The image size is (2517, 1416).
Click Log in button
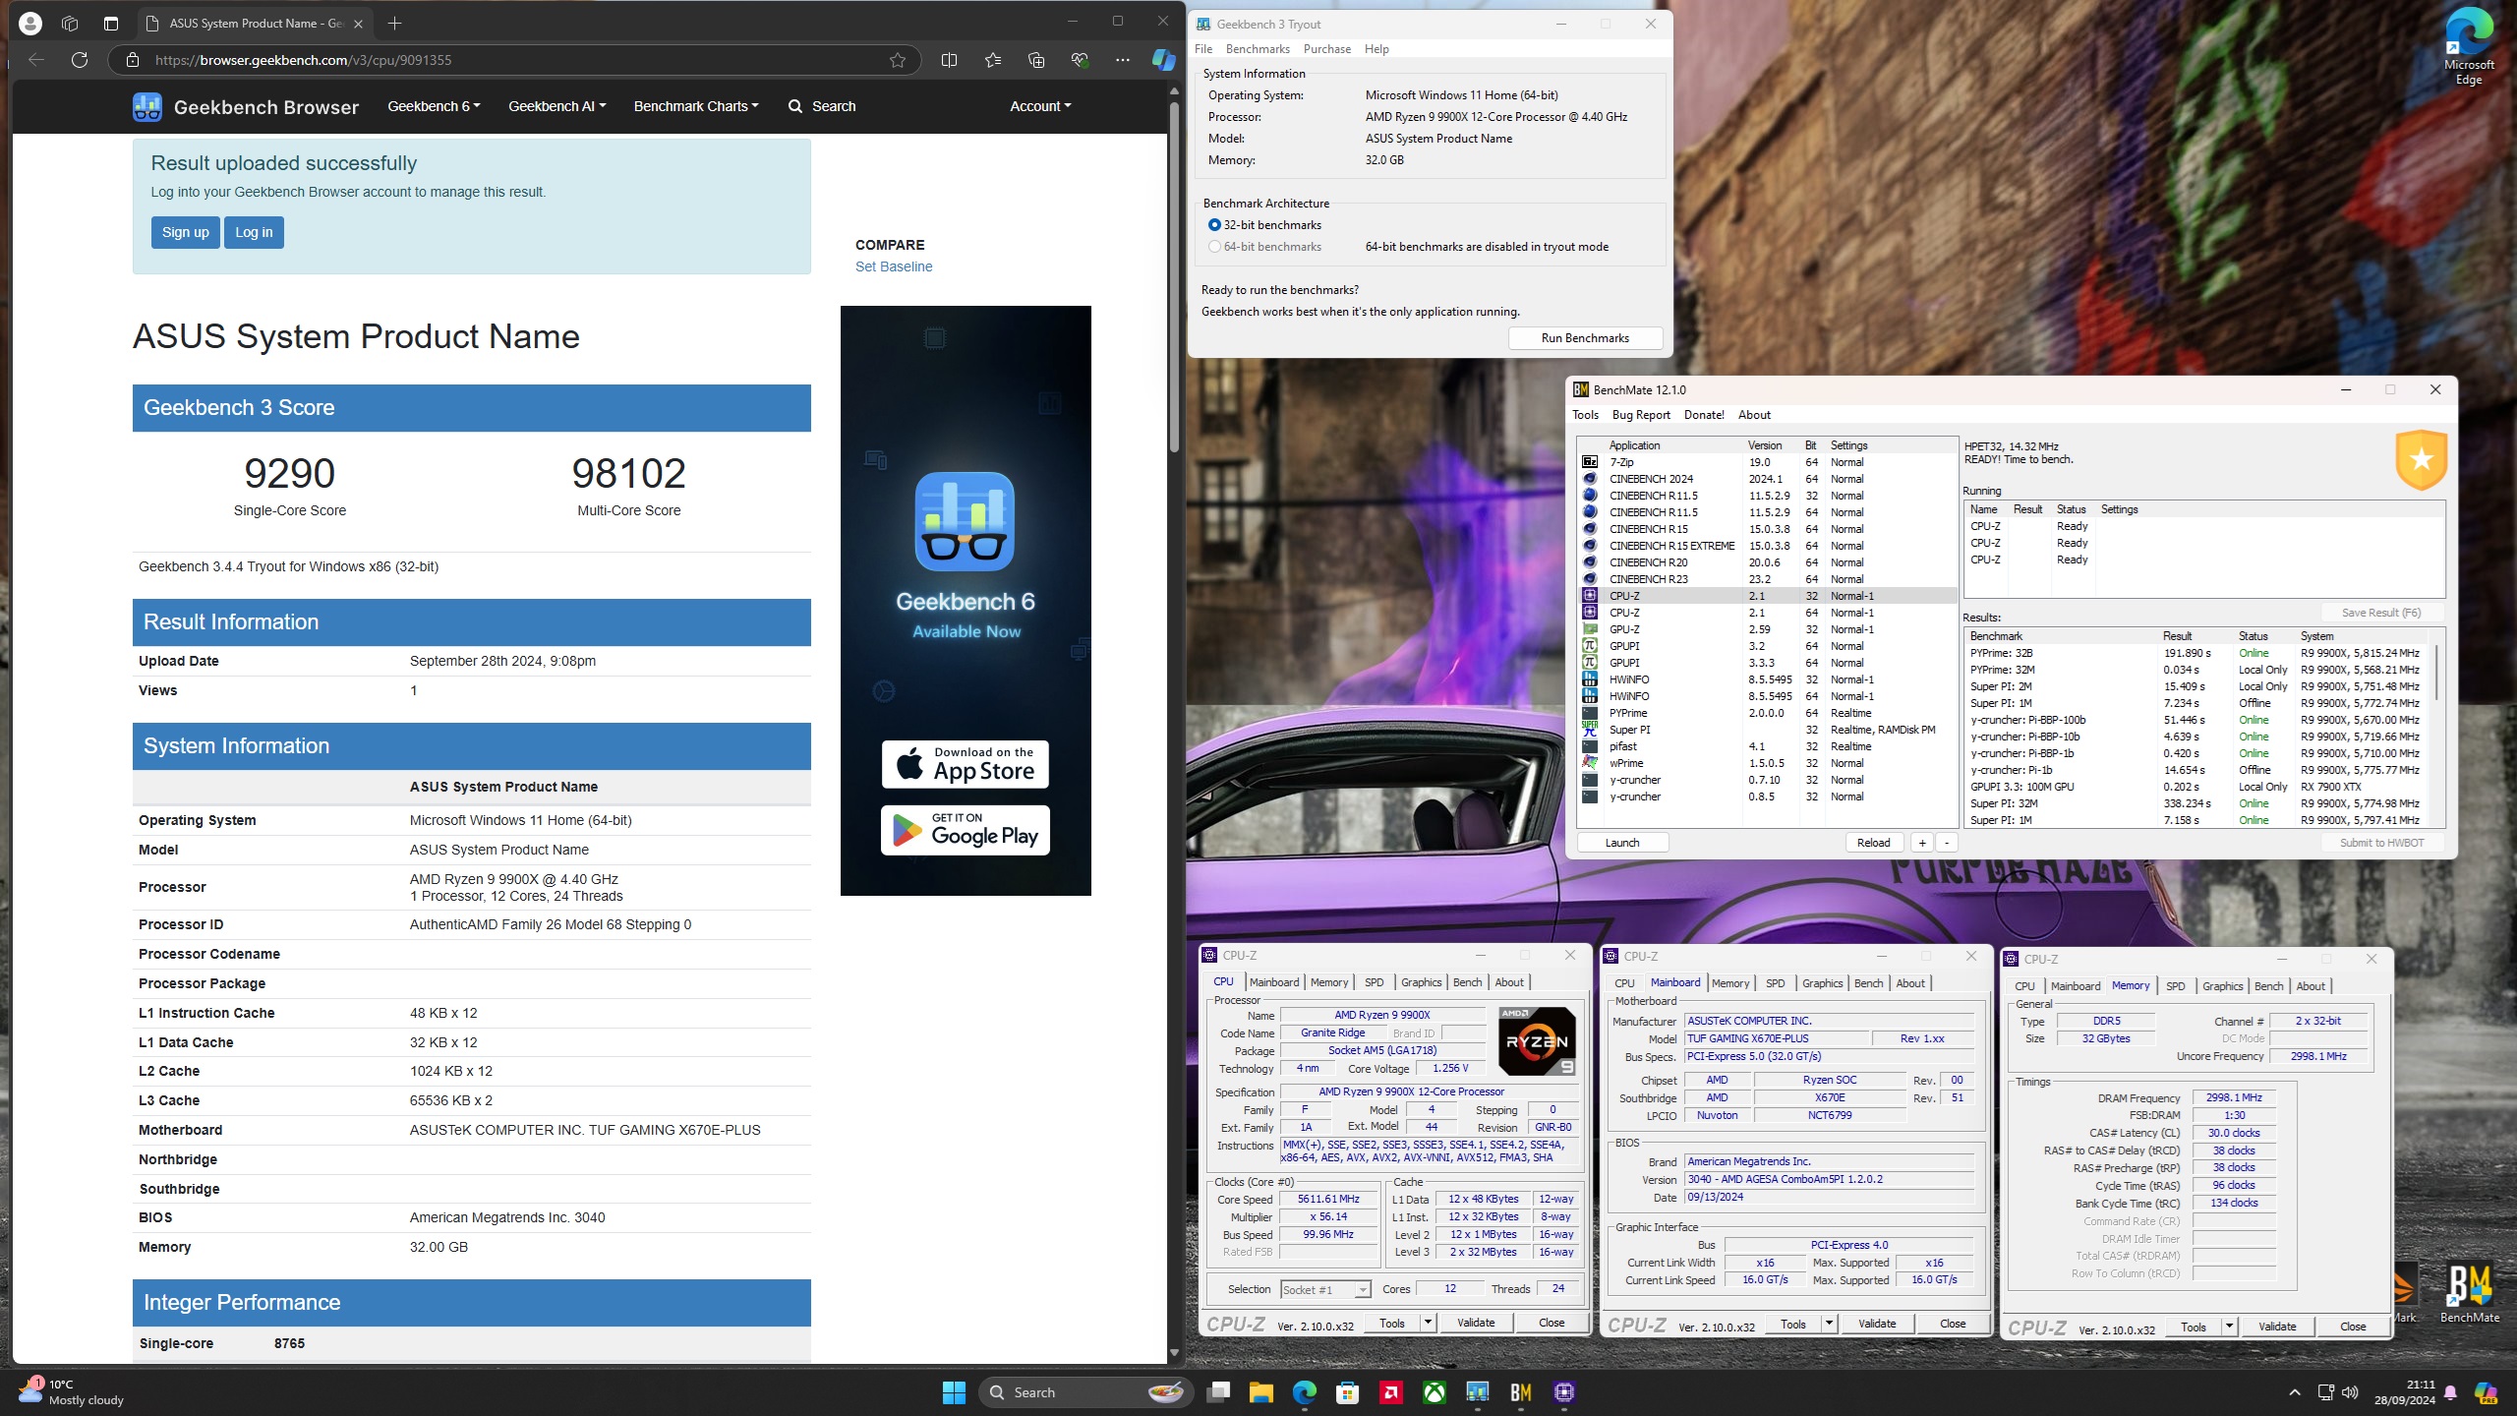click(x=254, y=232)
